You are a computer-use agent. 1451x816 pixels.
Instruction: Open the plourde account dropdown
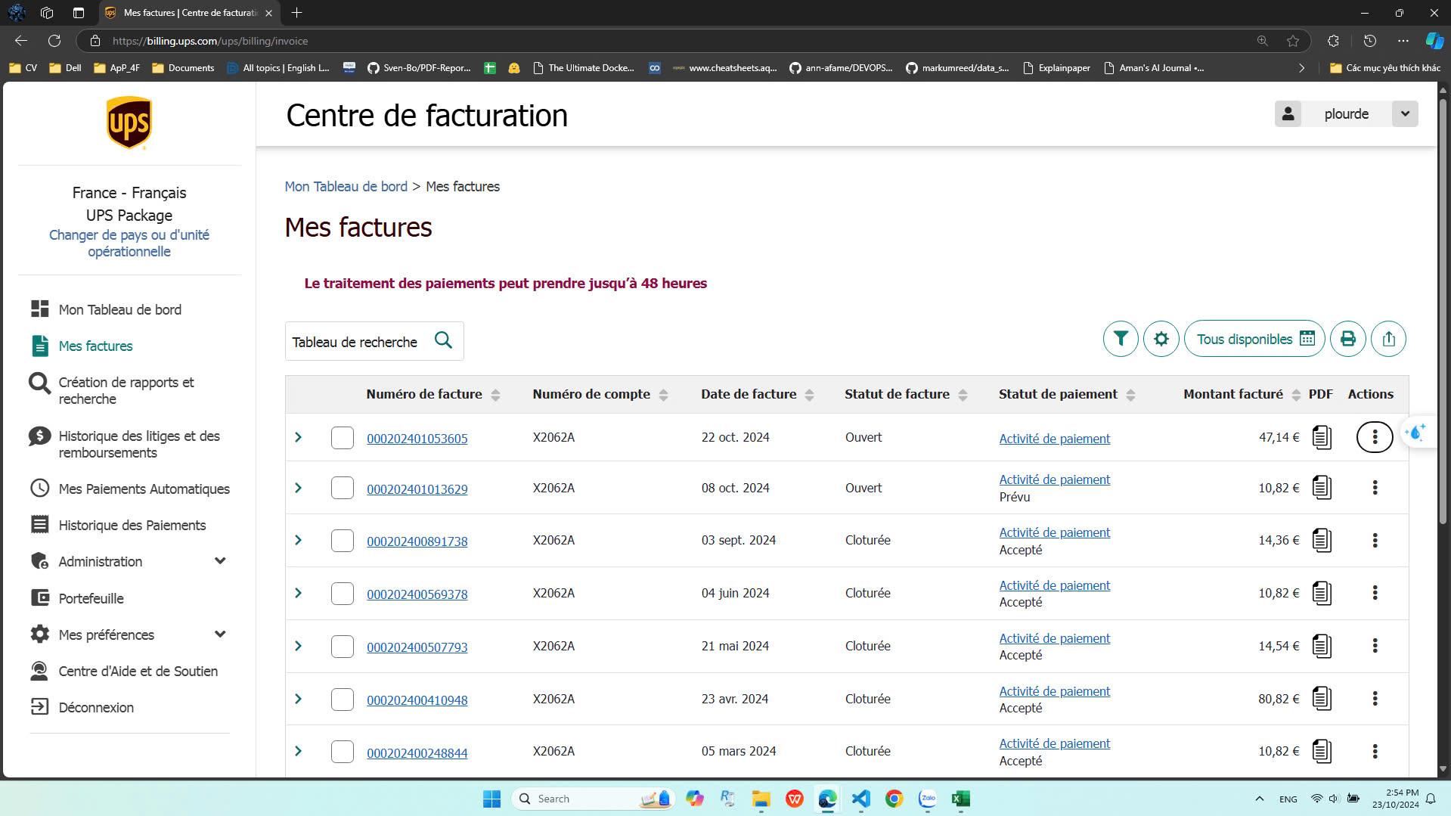[1405, 113]
